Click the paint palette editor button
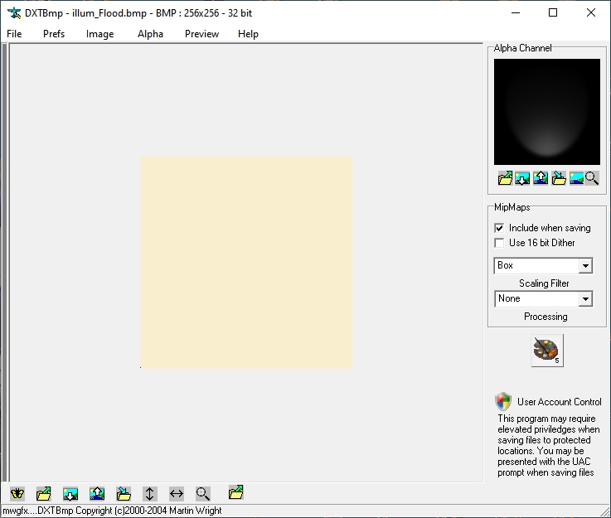Image resolution: width=611 pixels, height=518 pixels. (x=547, y=350)
